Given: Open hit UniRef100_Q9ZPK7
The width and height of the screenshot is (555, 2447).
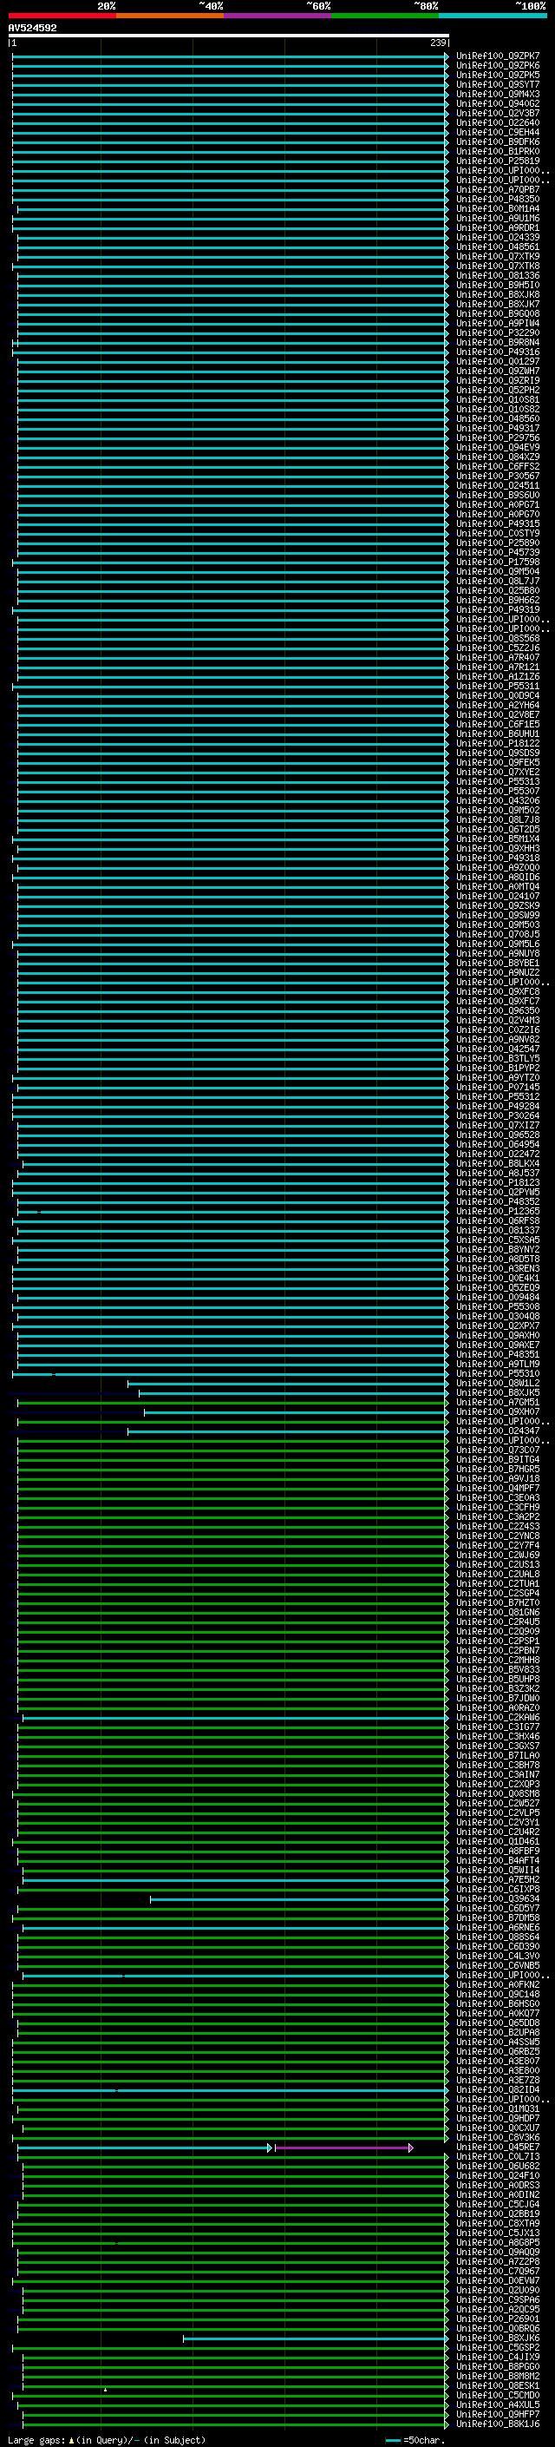Looking at the screenshot, I should click(498, 56).
